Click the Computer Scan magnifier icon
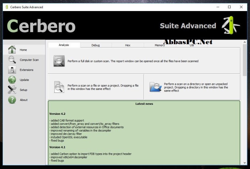Screen dimensions: 250x169 click(12, 60)
